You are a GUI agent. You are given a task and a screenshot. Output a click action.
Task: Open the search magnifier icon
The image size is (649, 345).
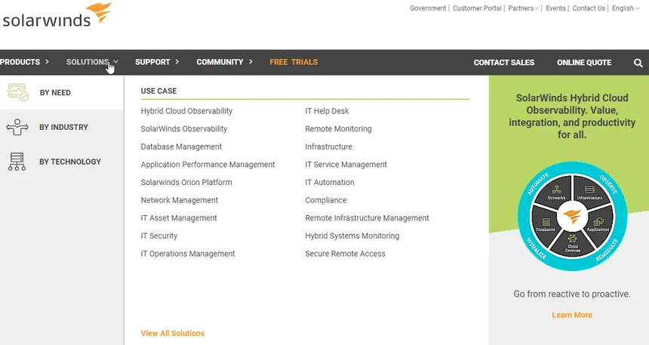[x=638, y=63]
